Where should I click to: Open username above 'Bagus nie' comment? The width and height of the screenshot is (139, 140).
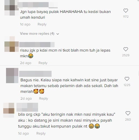coord(35,74)
